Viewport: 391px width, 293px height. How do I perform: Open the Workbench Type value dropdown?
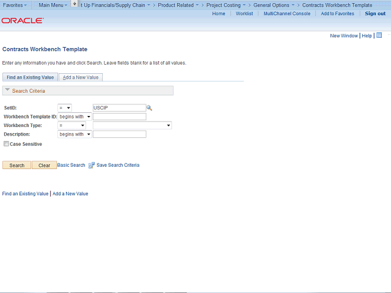(132, 125)
